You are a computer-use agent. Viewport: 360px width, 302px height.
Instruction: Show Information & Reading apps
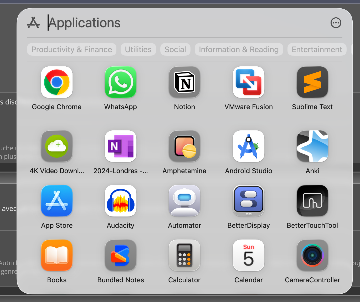239,50
